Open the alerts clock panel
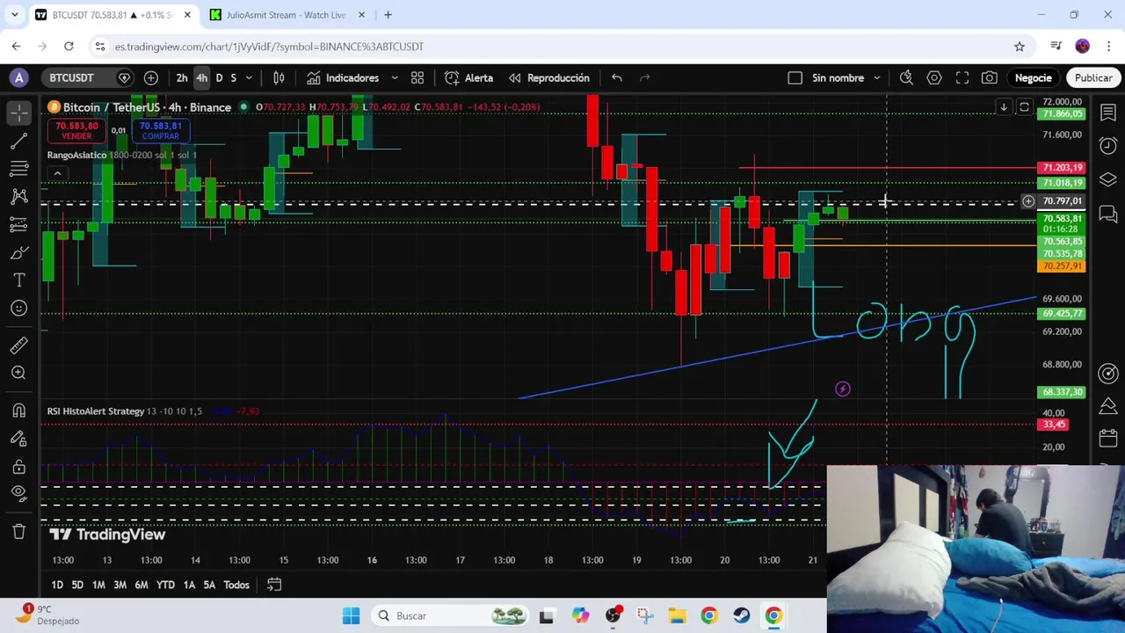 pos(1108,146)
